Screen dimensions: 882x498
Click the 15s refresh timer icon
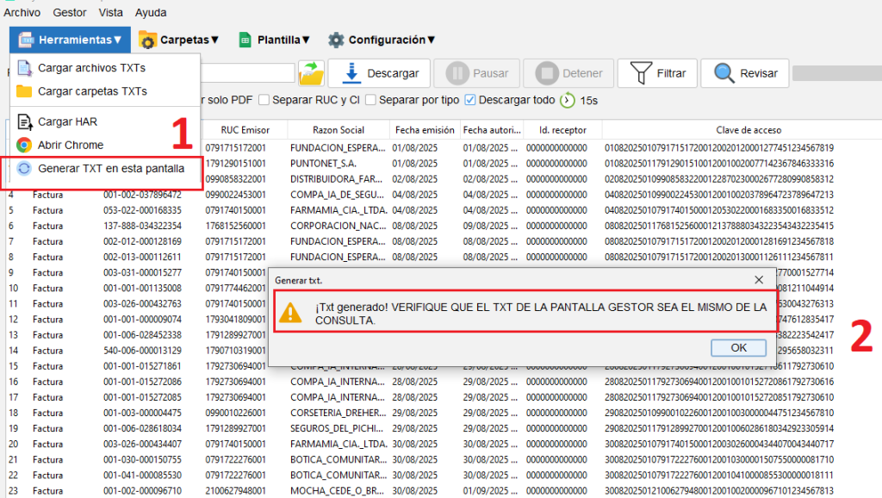568,101
